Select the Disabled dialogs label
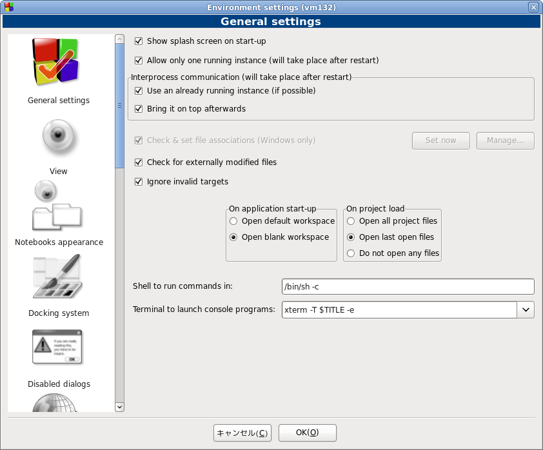This screenshot has width=543, height=450. pyautogui.click(x=59, y=384)
